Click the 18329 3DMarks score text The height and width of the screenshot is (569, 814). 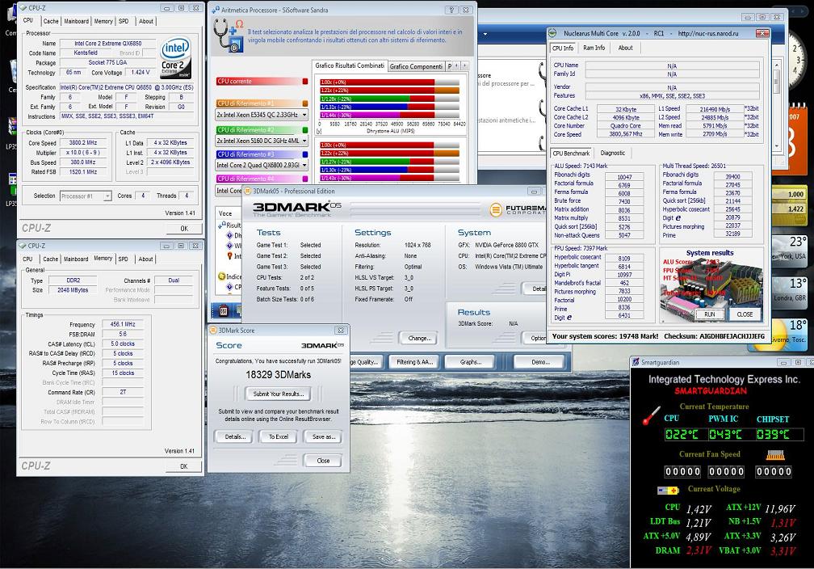coord(278,375)
